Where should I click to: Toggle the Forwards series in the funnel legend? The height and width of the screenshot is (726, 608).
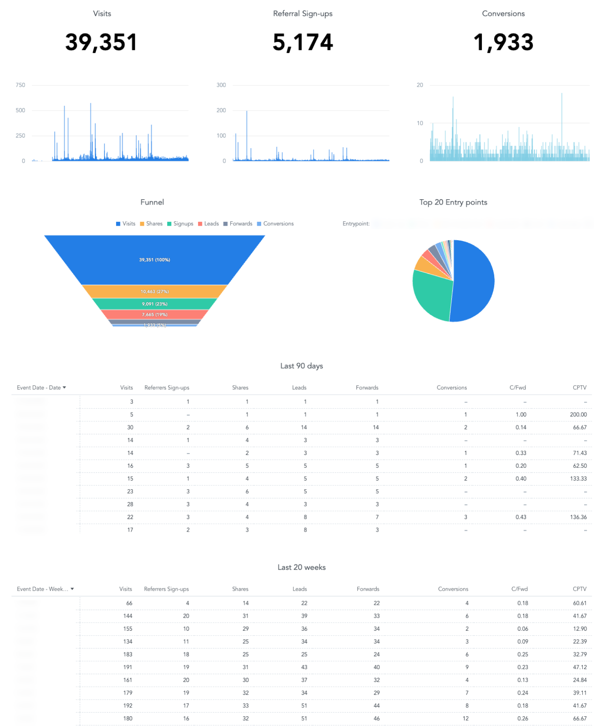tap(238, 224)
